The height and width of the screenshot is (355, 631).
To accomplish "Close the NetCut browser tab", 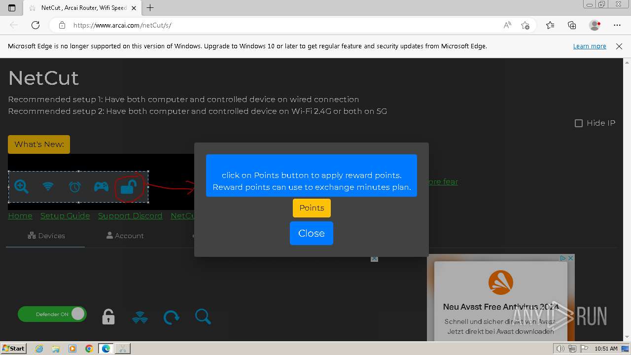I will pos(134,8).
